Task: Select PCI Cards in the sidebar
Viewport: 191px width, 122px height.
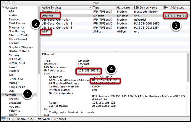Action: coord(15,59)
